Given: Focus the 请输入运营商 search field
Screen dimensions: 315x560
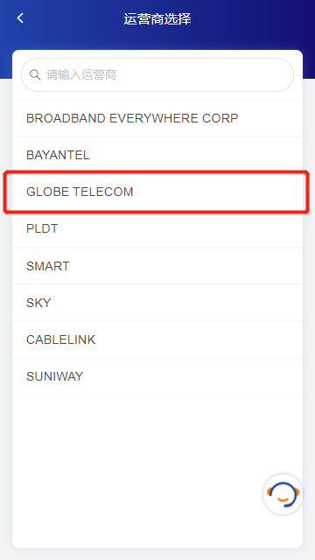Looking at the screenshot, I should coord(157,75).
